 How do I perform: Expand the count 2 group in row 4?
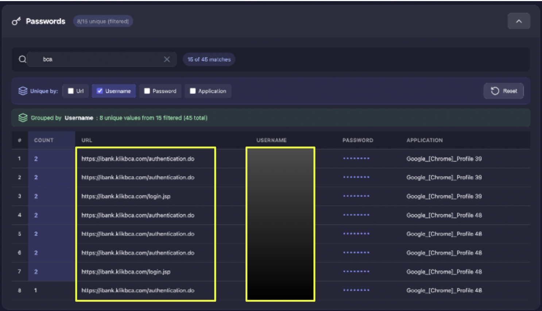(x=36, y=215)
